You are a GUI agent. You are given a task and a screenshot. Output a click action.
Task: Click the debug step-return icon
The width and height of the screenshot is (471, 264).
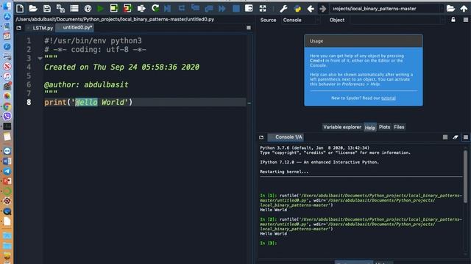point(208,8)
